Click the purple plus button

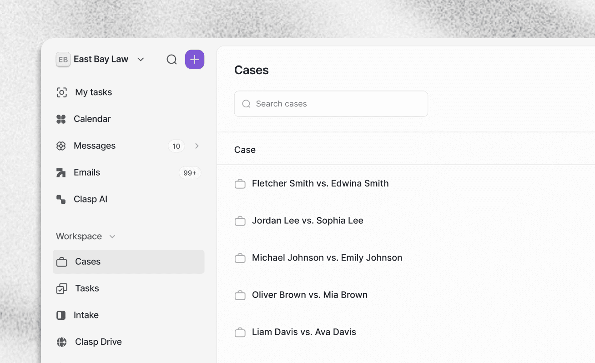pyautogui.click(x=195, y=60)
